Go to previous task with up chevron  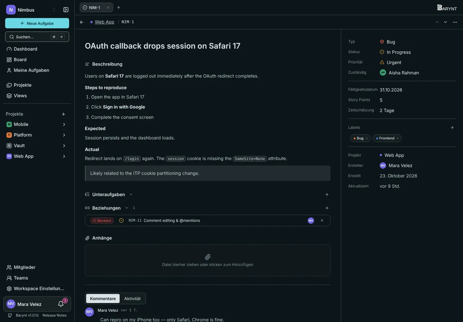[x=437, y=22]
